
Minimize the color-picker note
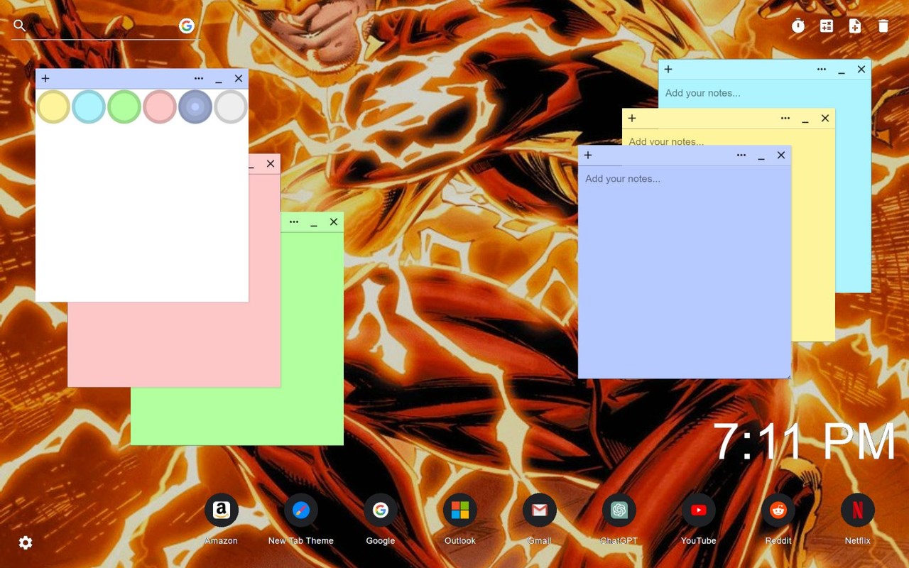pos(219,80)
